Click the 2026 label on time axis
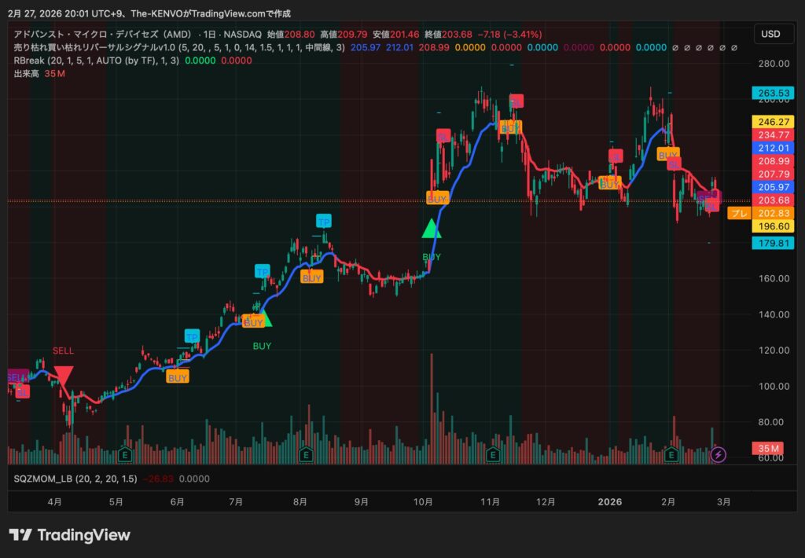 tap(609, 501)
